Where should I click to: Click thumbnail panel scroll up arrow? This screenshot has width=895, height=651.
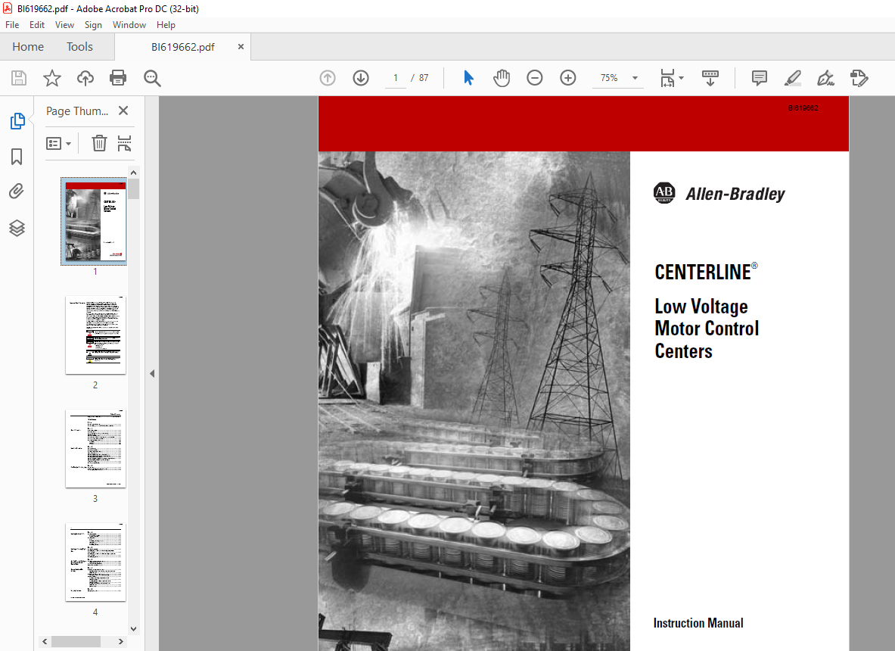[134, 173]
